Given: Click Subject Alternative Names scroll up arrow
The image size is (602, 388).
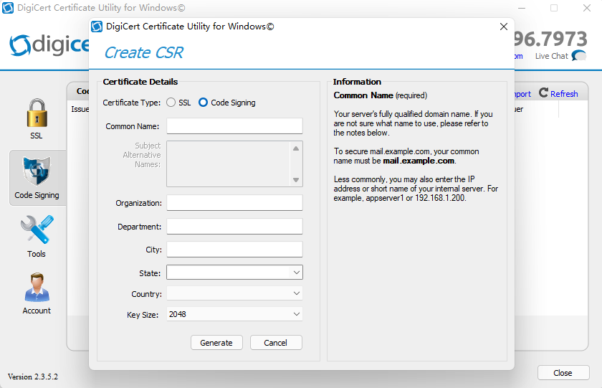Looking at the screenshot, I should coord(295,148).
